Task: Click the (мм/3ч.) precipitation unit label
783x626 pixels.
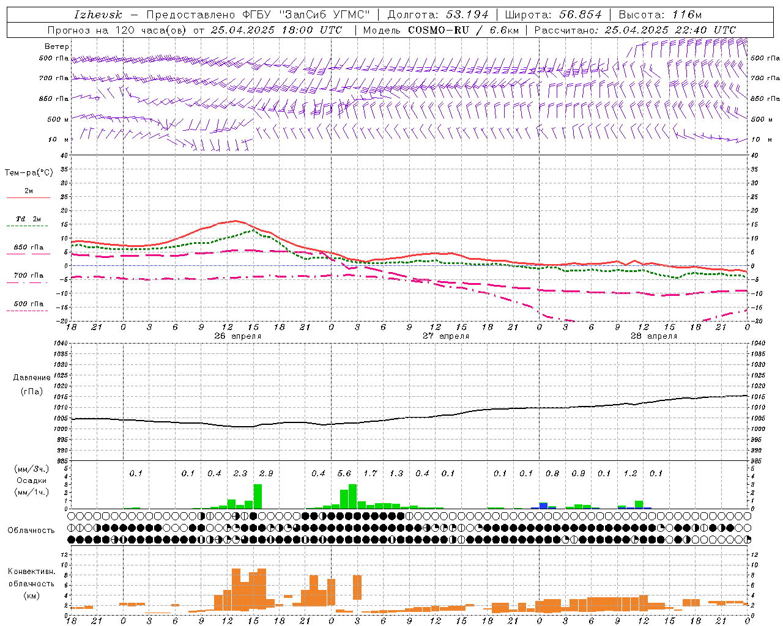Action: click(x=32, y=469)
